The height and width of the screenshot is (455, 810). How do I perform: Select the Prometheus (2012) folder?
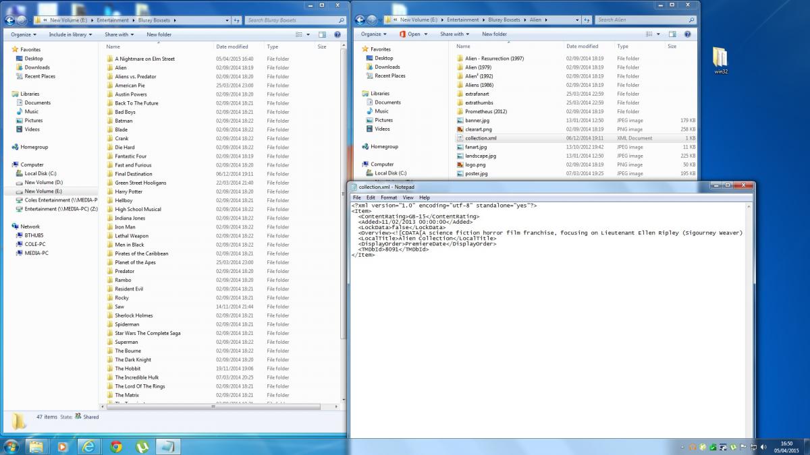point(485,111)
